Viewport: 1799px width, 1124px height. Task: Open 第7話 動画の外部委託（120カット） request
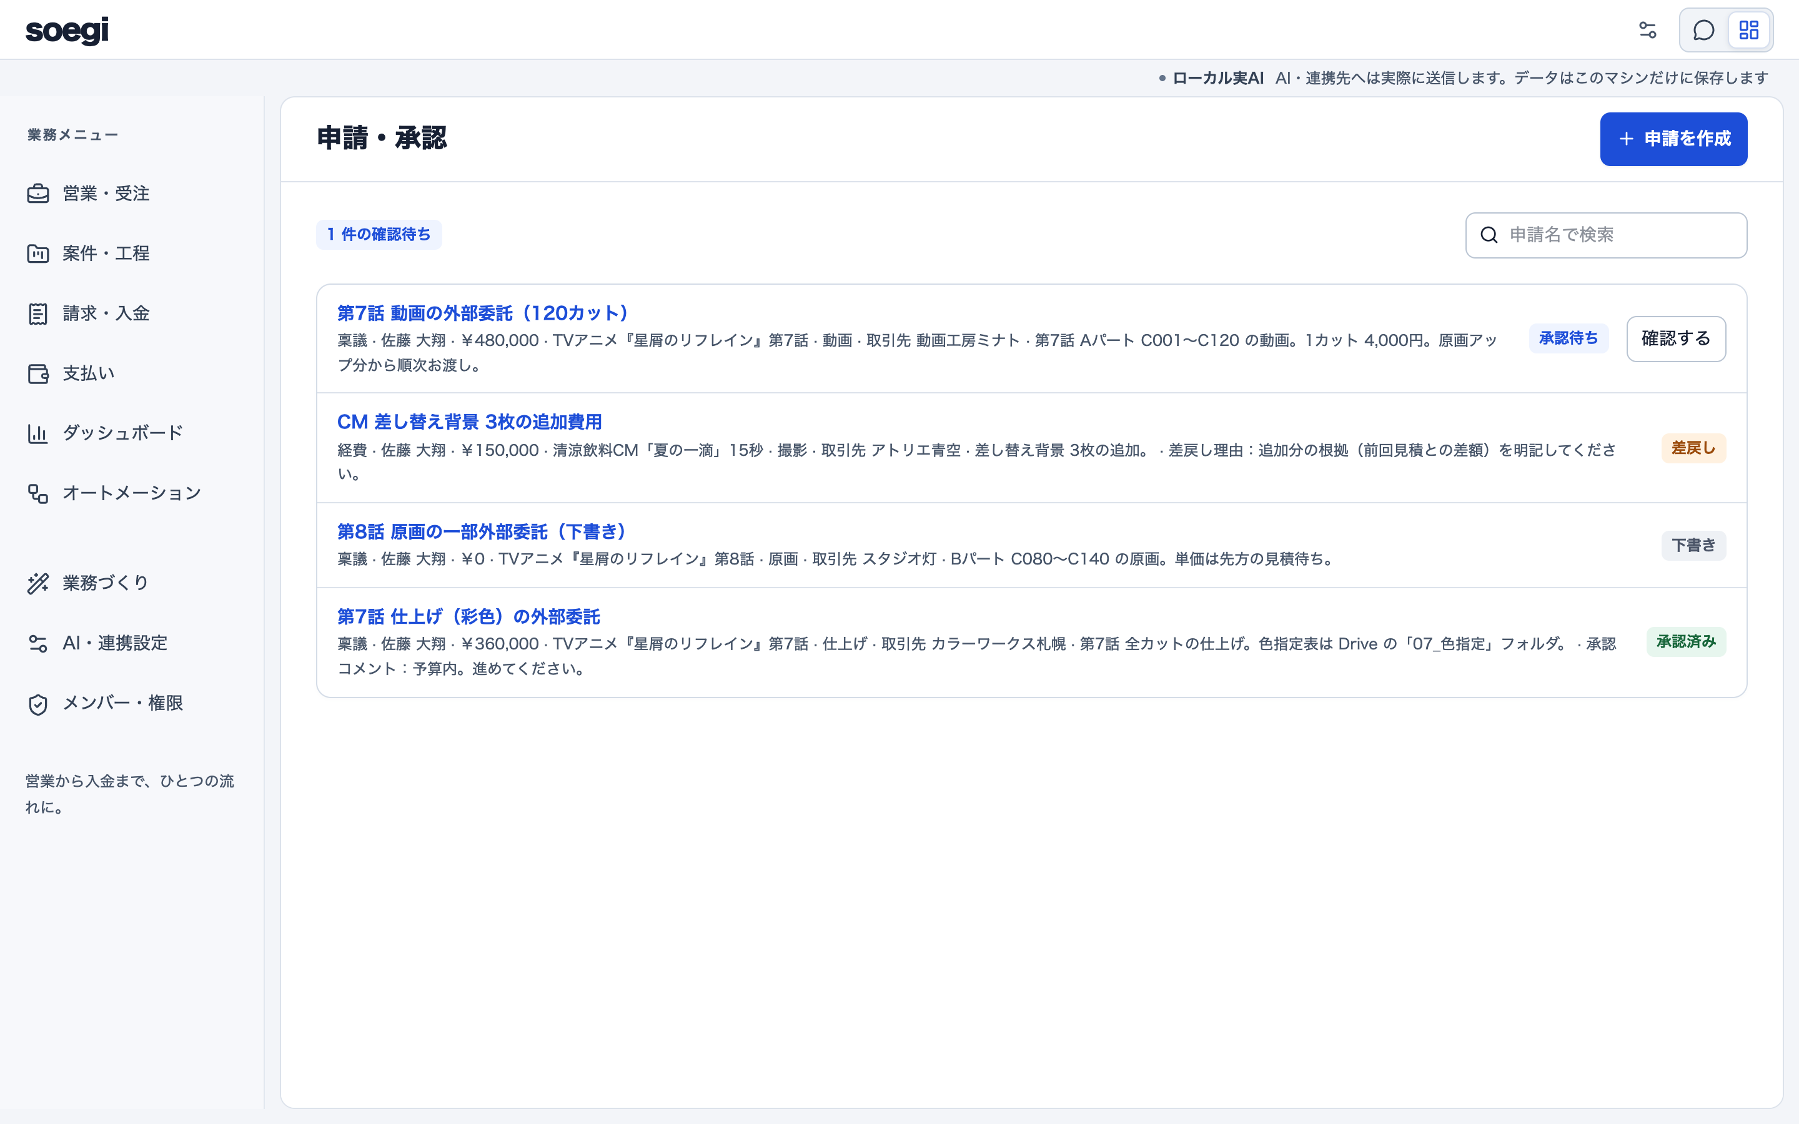483,313
